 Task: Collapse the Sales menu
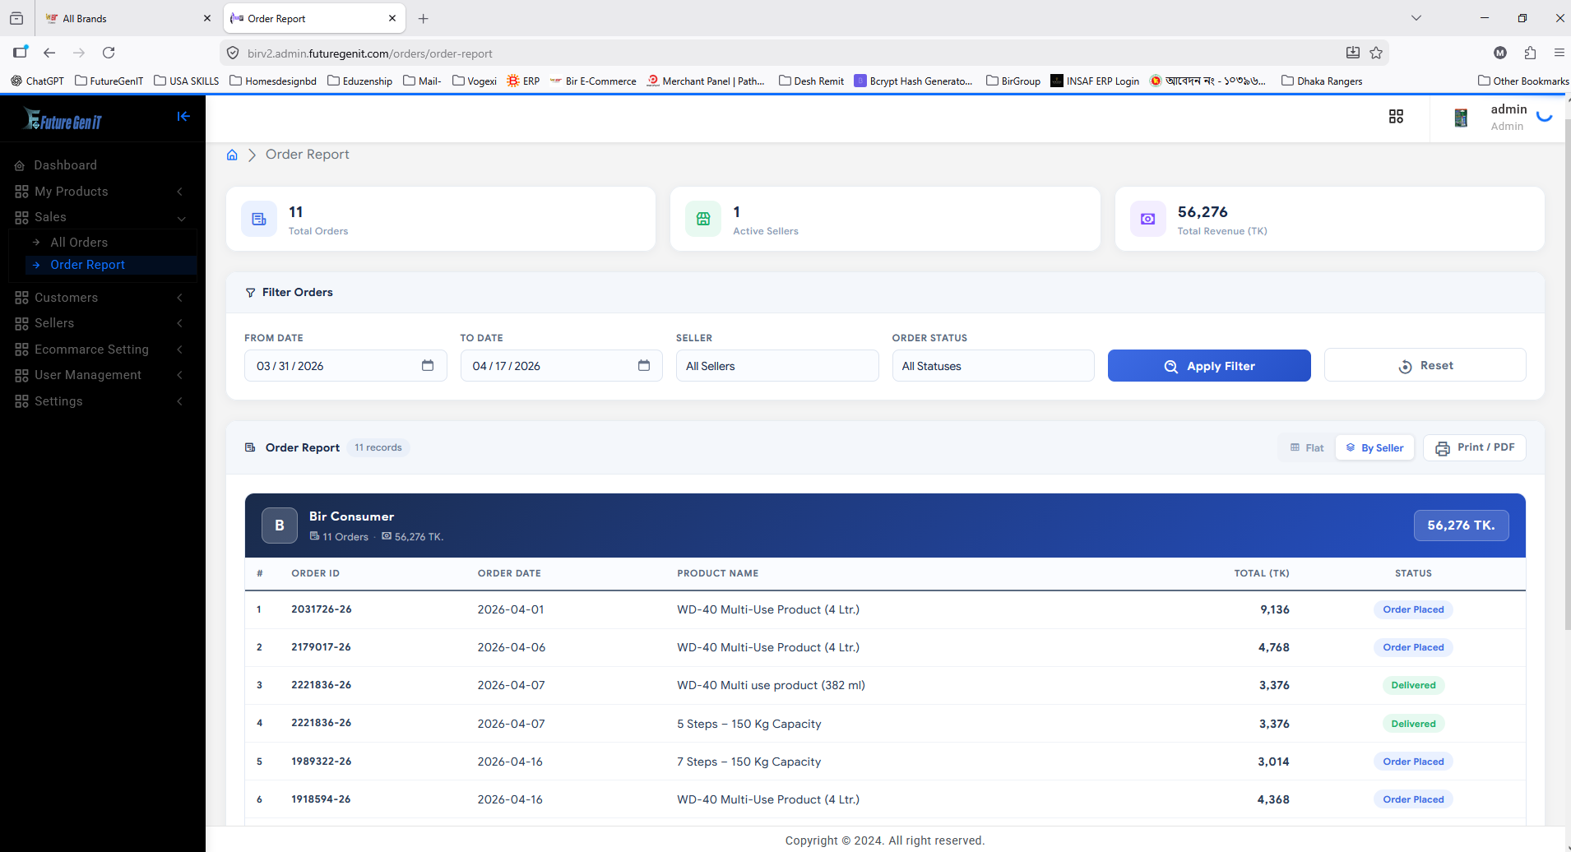99,217
